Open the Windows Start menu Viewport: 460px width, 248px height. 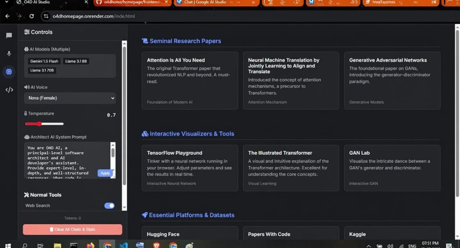(8, 246)
